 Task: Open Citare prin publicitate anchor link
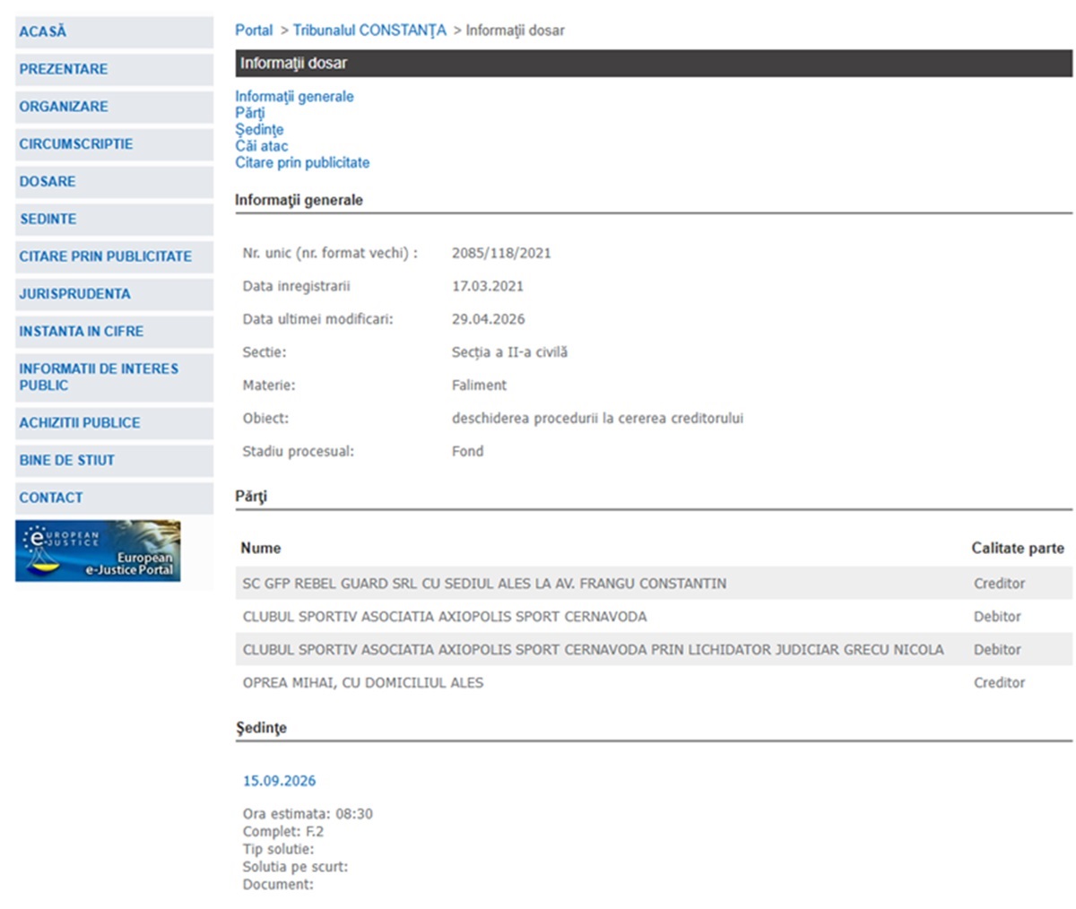(302, 162)
